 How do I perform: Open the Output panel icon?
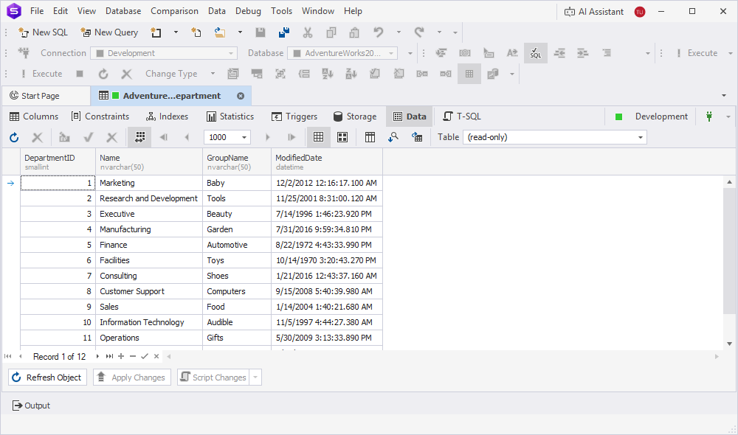(18, 406)
